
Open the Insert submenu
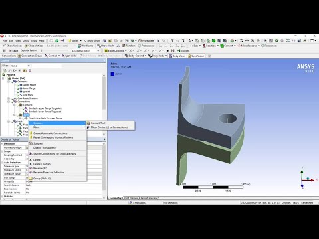click(57, 127)
